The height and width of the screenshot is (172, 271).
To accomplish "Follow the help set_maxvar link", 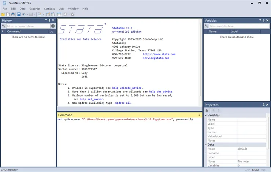I will tap(91, 99).
